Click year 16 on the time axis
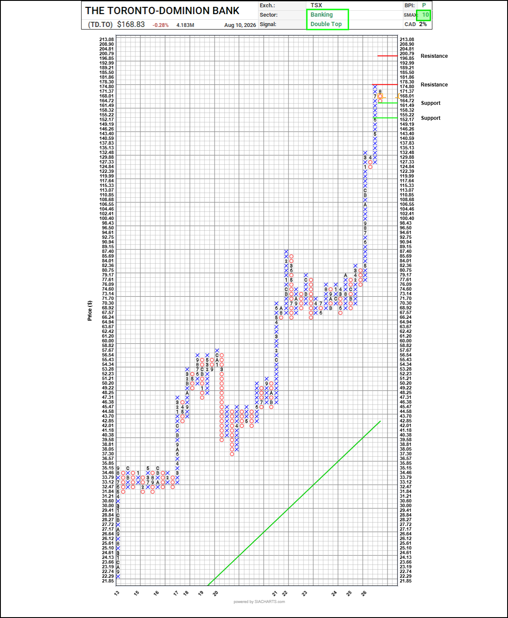This screenshot has width=508, height=618. [156, 593]
